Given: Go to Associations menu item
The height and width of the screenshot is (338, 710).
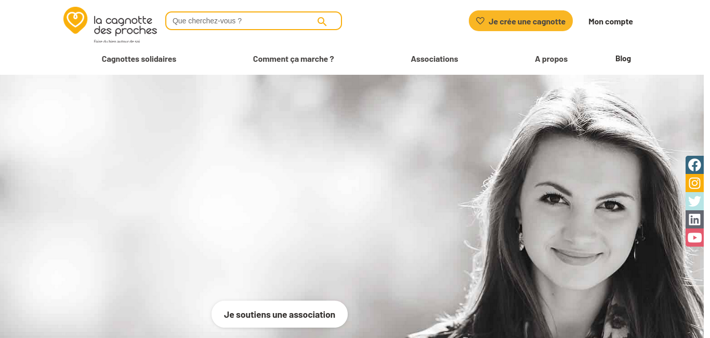Looking at the screenshot, I should pyautogui.click(x=435, y=59).
